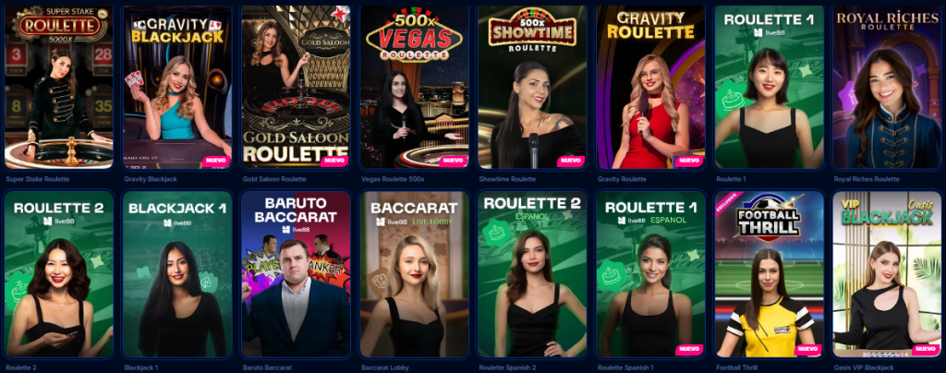Launch the Football Thrill exclusive game

click(x=768, y=274)
